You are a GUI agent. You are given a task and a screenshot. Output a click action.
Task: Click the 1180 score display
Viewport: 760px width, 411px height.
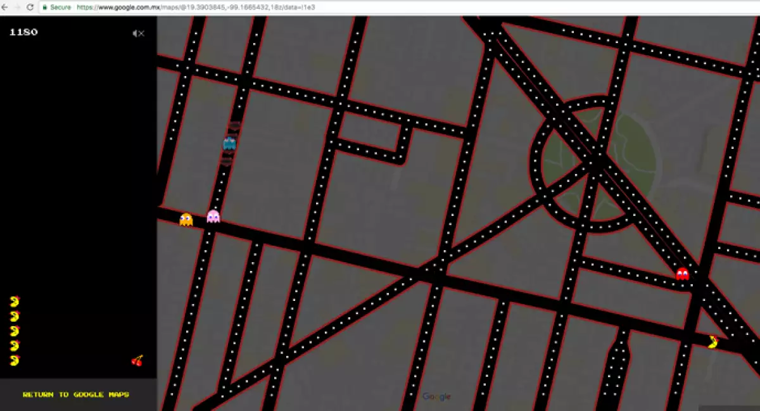pyautogui.click(x=23, y=32)
